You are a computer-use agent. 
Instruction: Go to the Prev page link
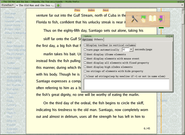(77, 10)
